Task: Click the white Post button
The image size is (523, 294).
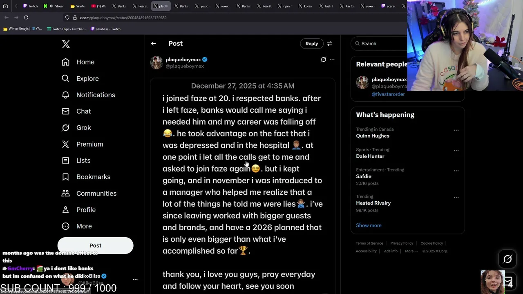Action: click(x=95, y=245)
